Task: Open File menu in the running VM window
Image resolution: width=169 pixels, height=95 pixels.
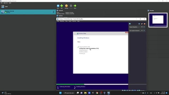Action: 58,21
